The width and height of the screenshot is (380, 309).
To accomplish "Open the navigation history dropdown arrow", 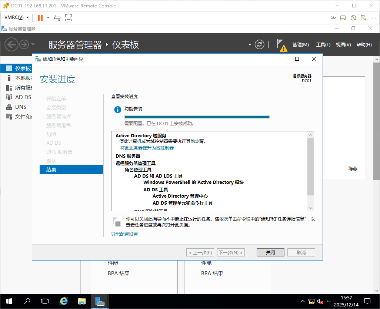I will tap(33, 44).
